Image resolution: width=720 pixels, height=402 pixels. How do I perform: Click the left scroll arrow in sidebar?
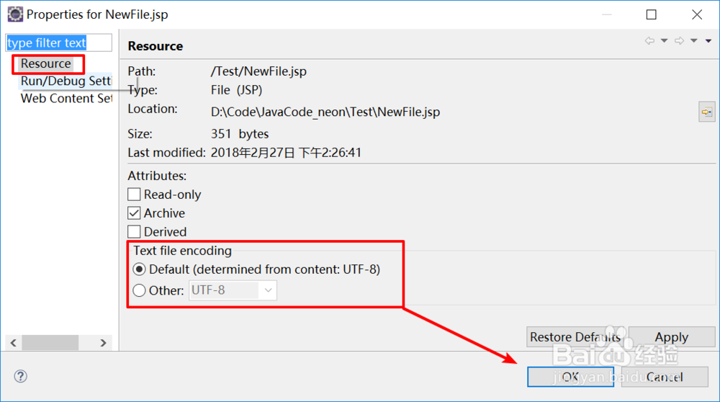14,343
